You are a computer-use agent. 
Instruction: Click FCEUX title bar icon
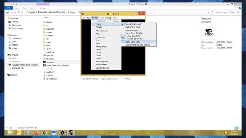click(83, 14)
